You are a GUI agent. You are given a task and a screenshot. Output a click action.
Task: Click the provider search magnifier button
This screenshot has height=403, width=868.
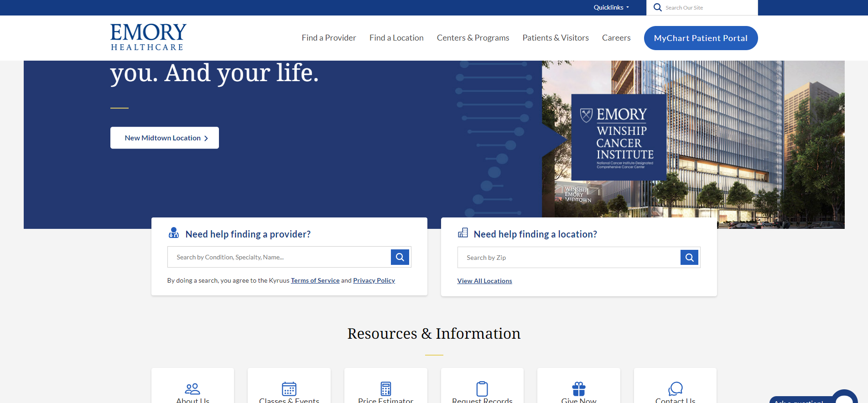coord(400,257)
